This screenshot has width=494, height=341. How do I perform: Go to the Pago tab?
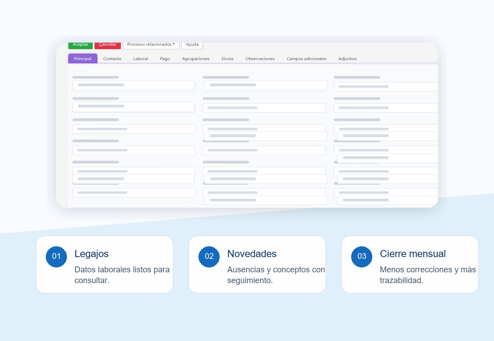coord(165,59)
